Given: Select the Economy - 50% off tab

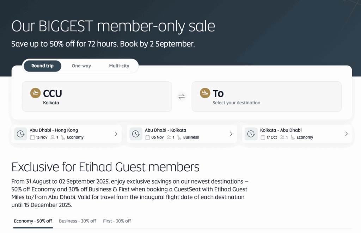Looking at the screenshot, I should (33, 221).
